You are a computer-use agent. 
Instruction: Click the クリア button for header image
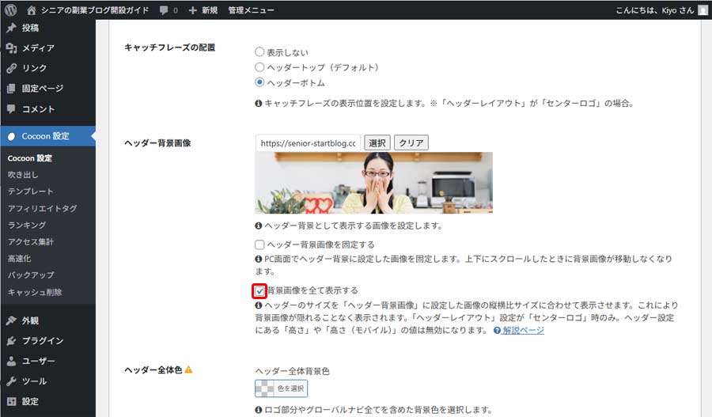411,143
